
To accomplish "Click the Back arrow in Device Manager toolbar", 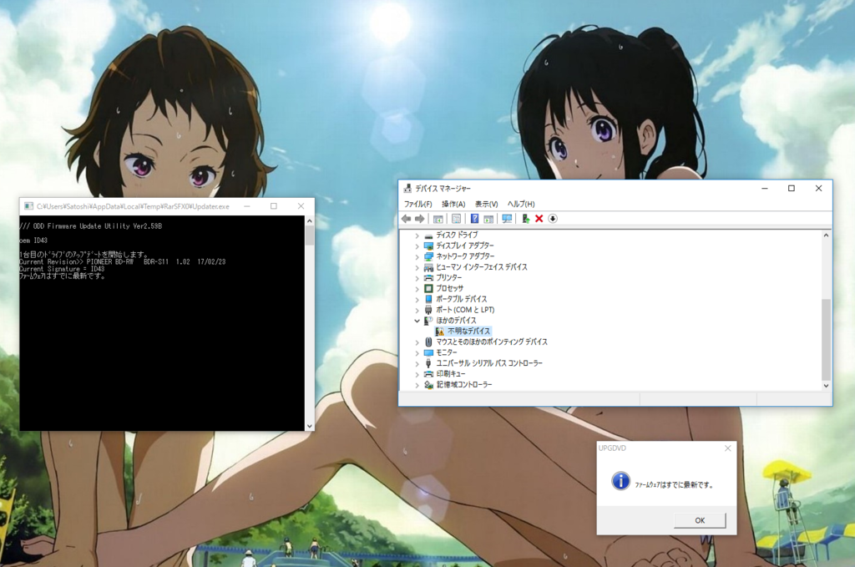I will 407,219.
